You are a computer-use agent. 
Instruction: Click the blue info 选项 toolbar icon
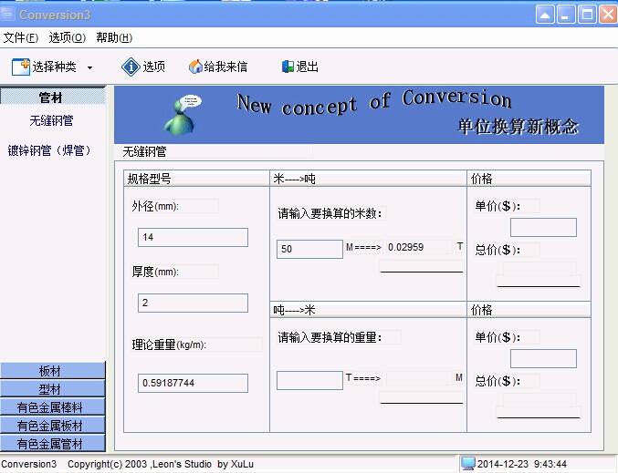(131, 67)
